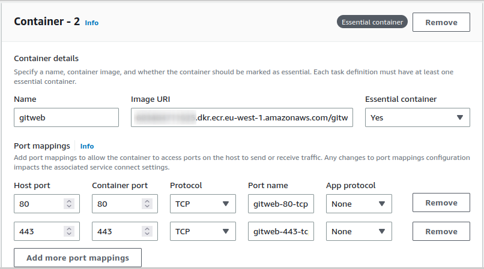This screenshot has height=269, width=484.
Task: Click the Info link beside Container - 2
Action: click(x=91, y=23)
